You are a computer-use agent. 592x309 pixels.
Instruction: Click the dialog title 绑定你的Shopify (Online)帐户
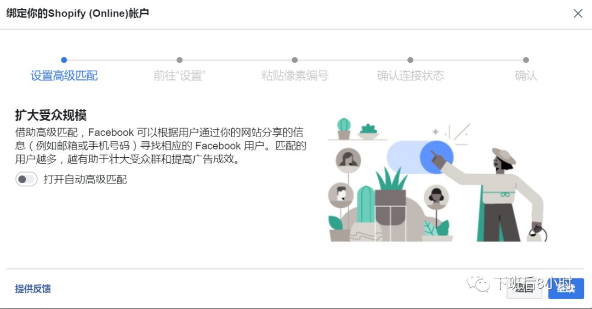pyautogui.click(x=77, y=14)
